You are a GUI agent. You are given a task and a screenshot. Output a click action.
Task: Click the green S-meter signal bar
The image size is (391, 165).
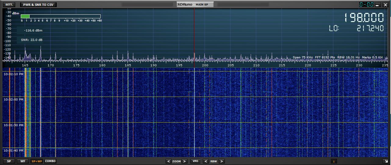click(25, 16)
